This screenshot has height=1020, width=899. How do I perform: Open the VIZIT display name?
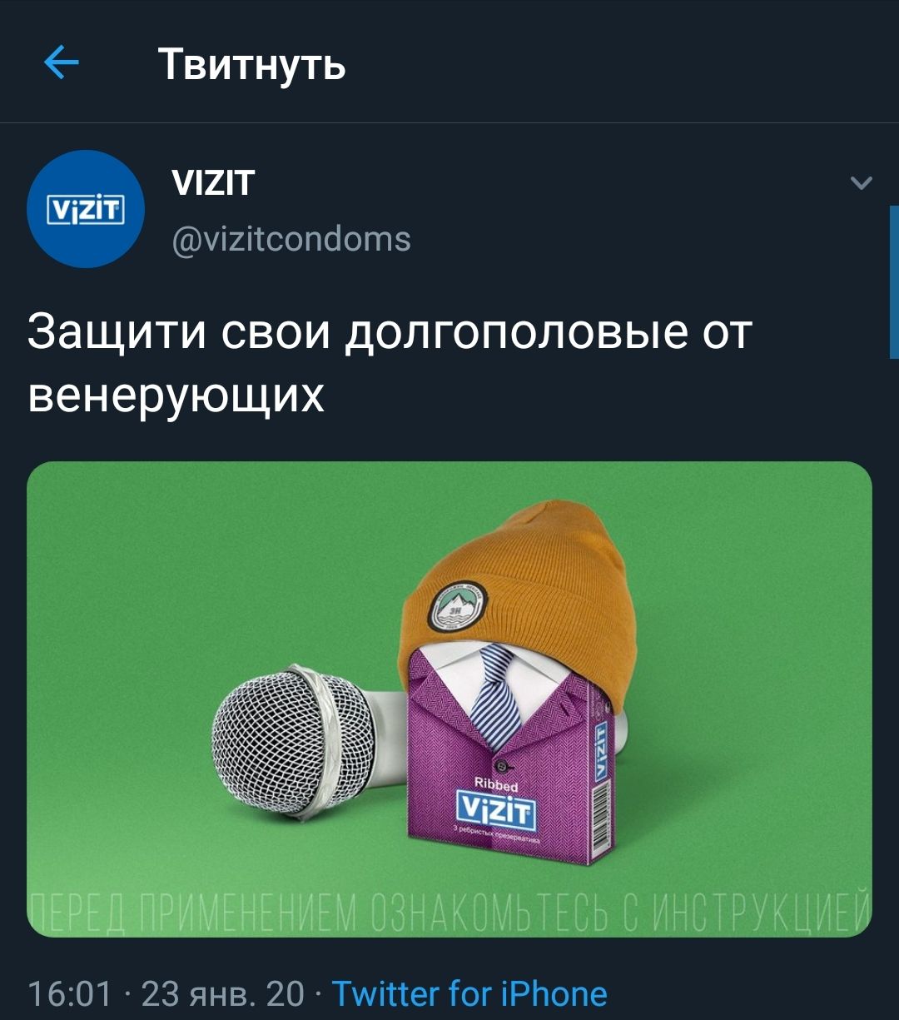click(213, 182)
